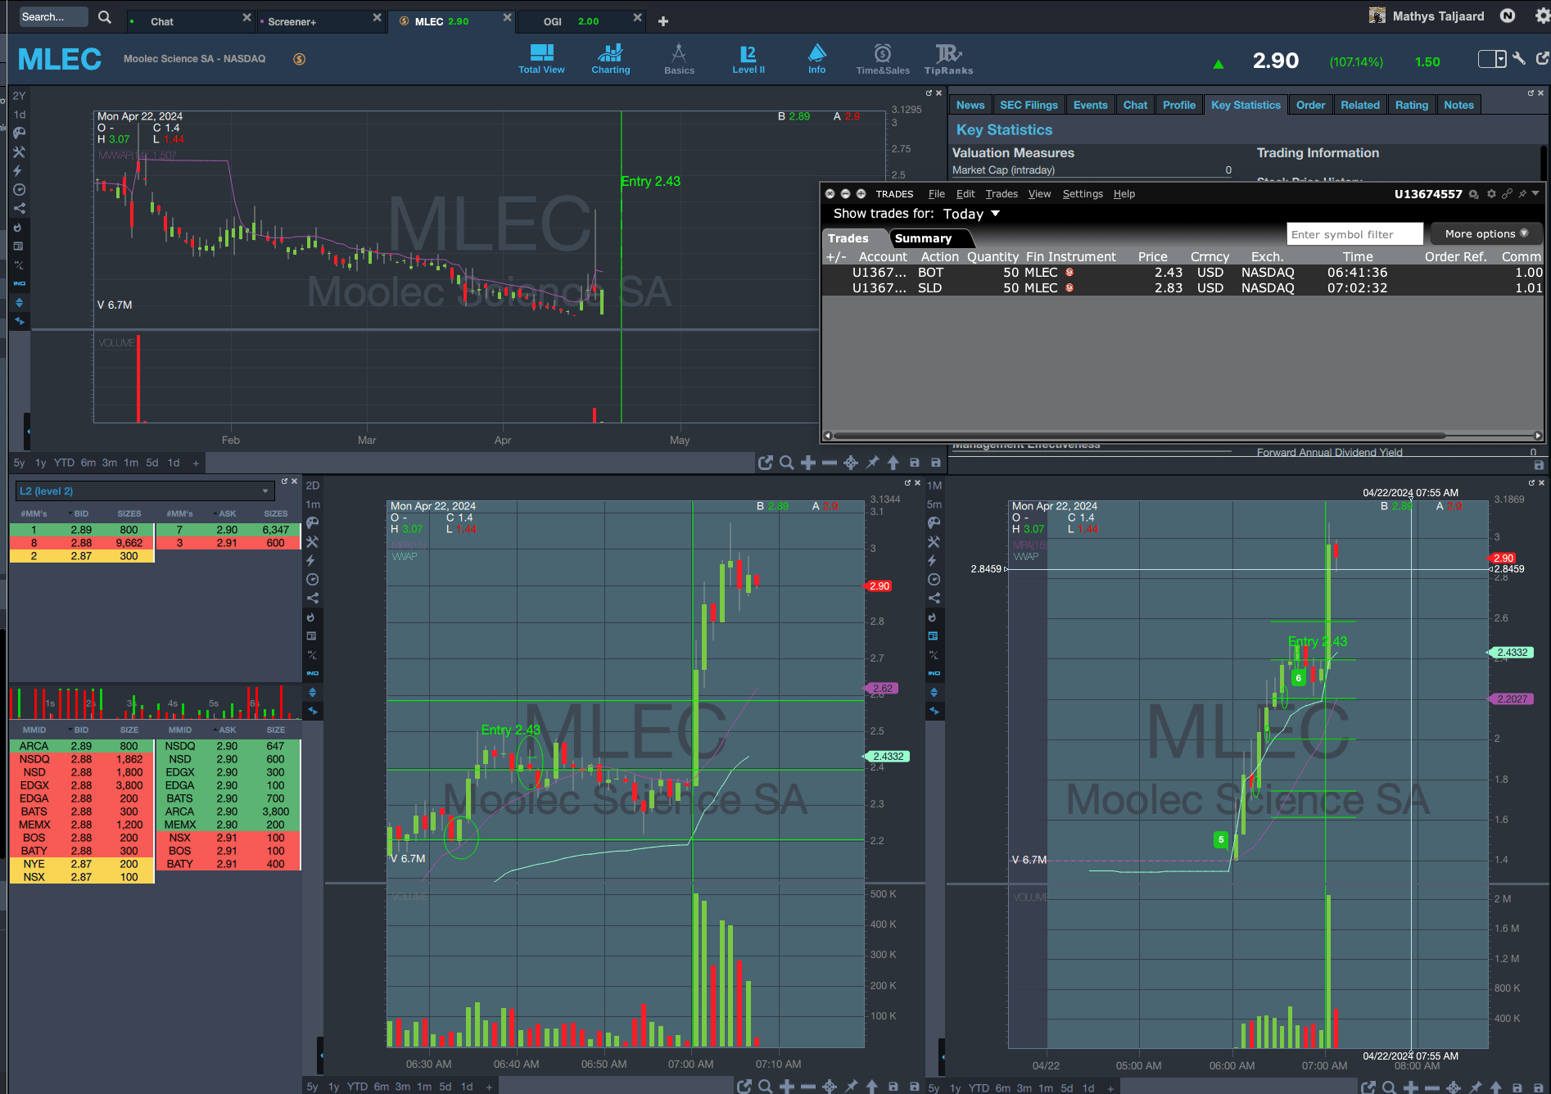This screenshot has height=1094, width=1551.
Task: Open the settings gear at top right
Action: click(1540, 16)
